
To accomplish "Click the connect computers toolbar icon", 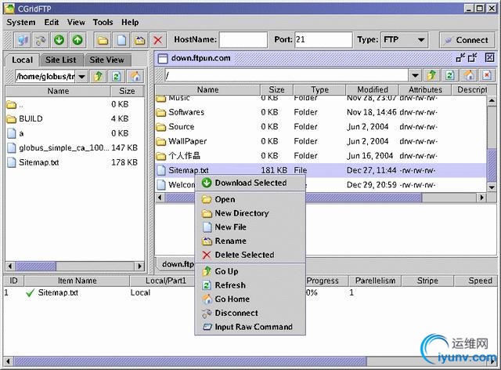I will [23, 40].
